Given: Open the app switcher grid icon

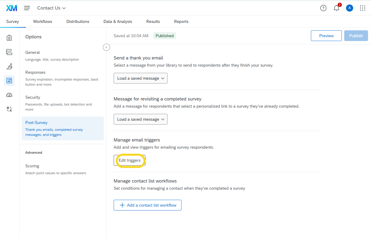Looking at the screenshot, I should click(362, 8).
